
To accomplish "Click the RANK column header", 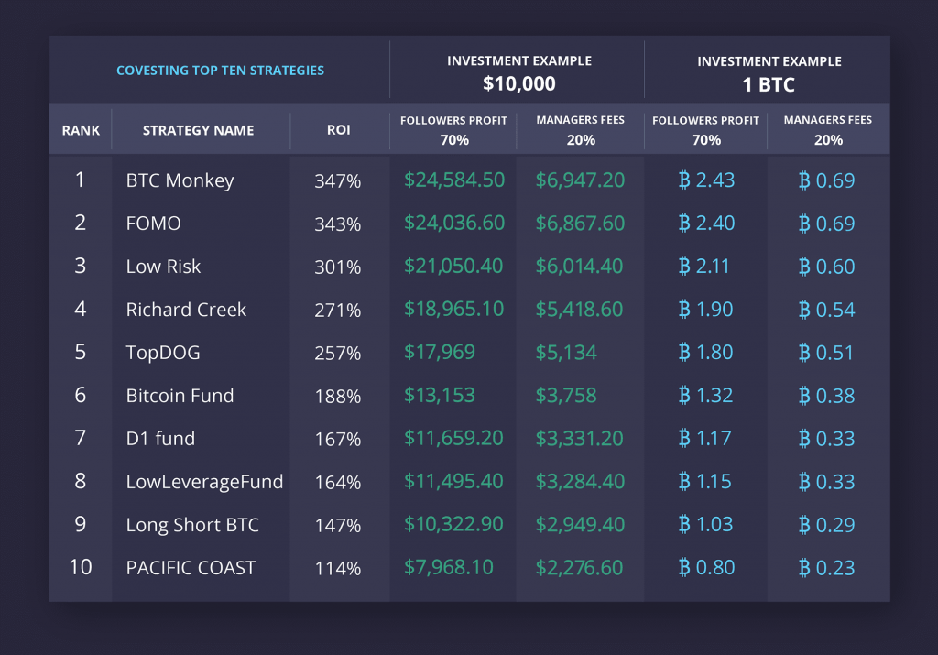I will pos(81,130).
